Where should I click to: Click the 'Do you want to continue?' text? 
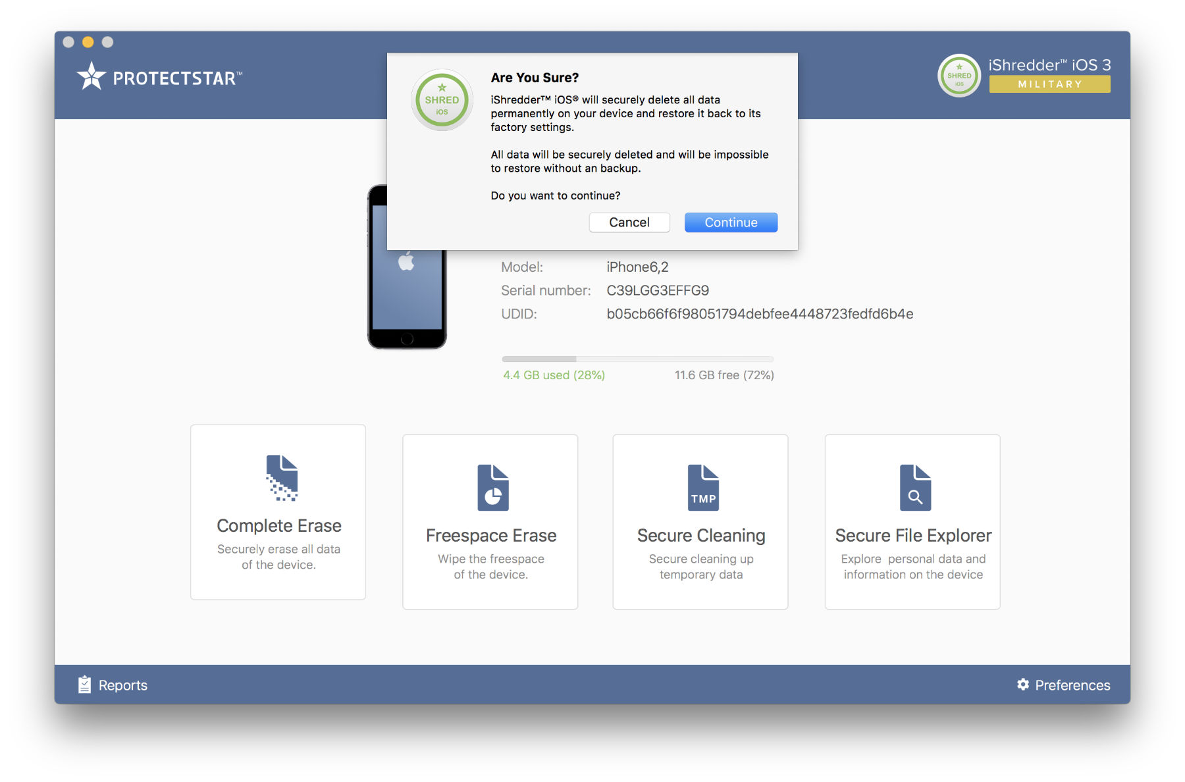(556, 195)
